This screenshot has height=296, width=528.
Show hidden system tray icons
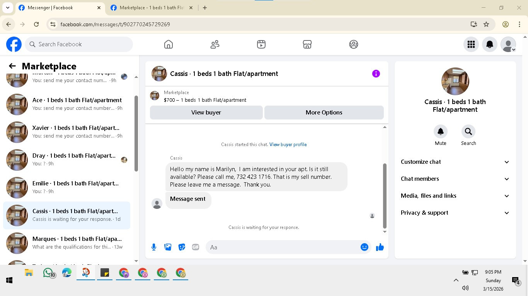coord(456,280)
